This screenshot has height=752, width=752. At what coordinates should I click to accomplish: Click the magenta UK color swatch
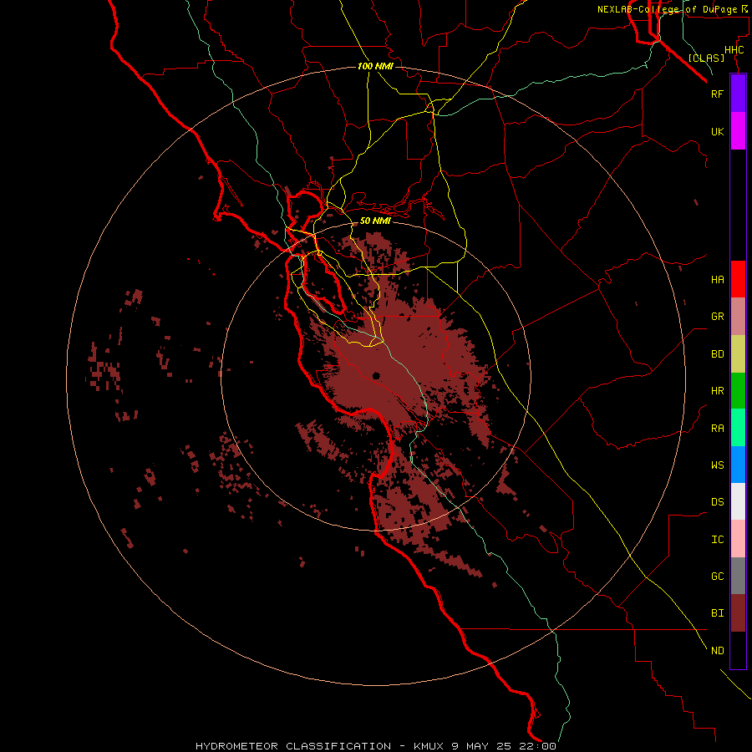coord(738,131)
